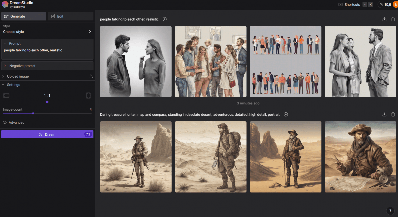Switch to the Edit tab
Screen dimensions: 398x217
tap(71, 16)
